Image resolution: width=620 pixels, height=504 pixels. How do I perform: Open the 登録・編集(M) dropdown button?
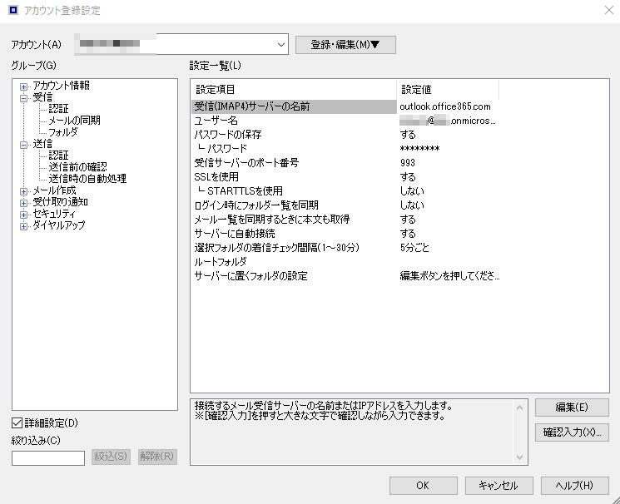pos(345,45)
